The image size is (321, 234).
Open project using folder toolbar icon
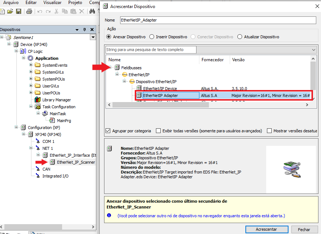click(x=10, y=11)
